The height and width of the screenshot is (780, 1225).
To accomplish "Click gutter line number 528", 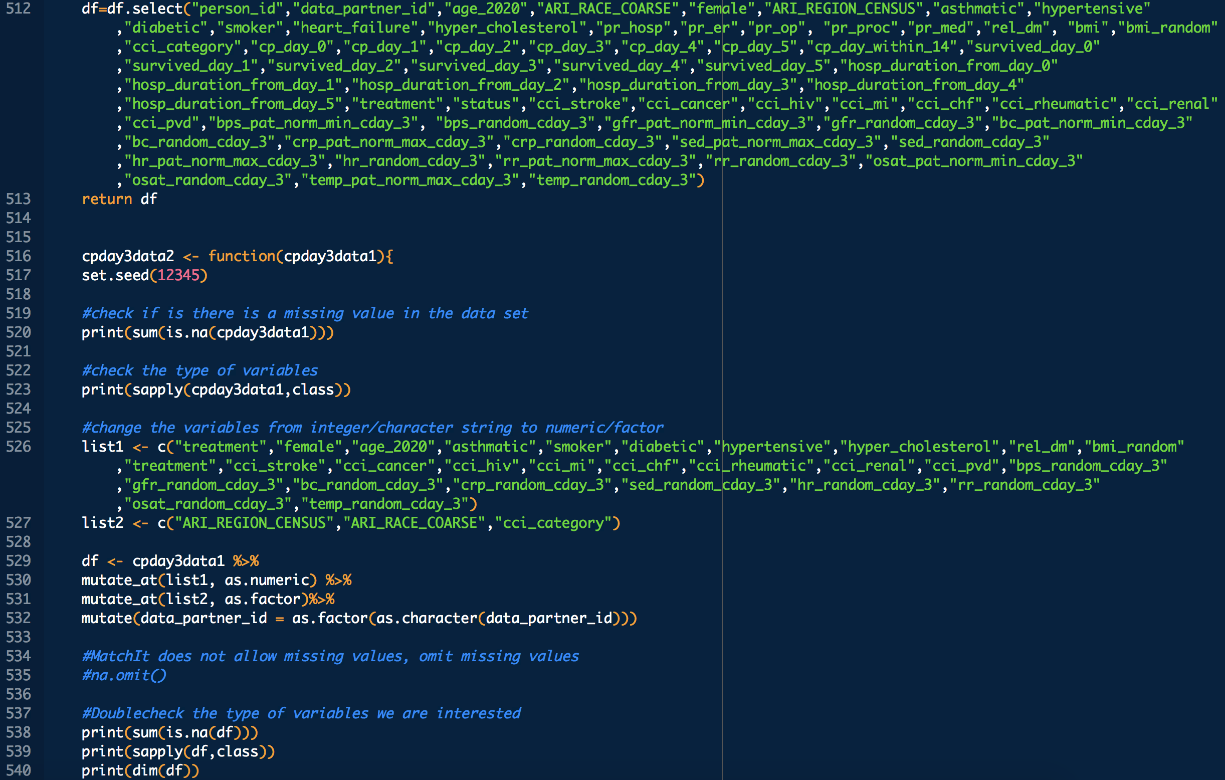I will [x=19, y=542].
